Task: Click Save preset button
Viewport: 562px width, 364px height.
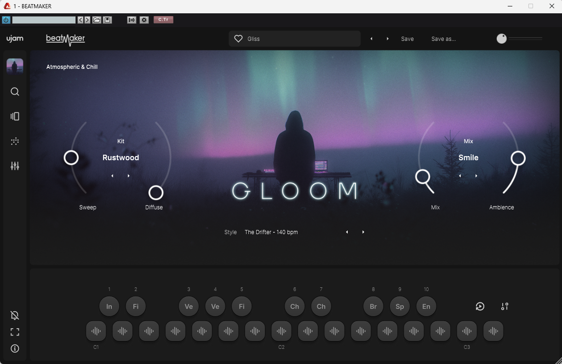Action: (407, 39)
